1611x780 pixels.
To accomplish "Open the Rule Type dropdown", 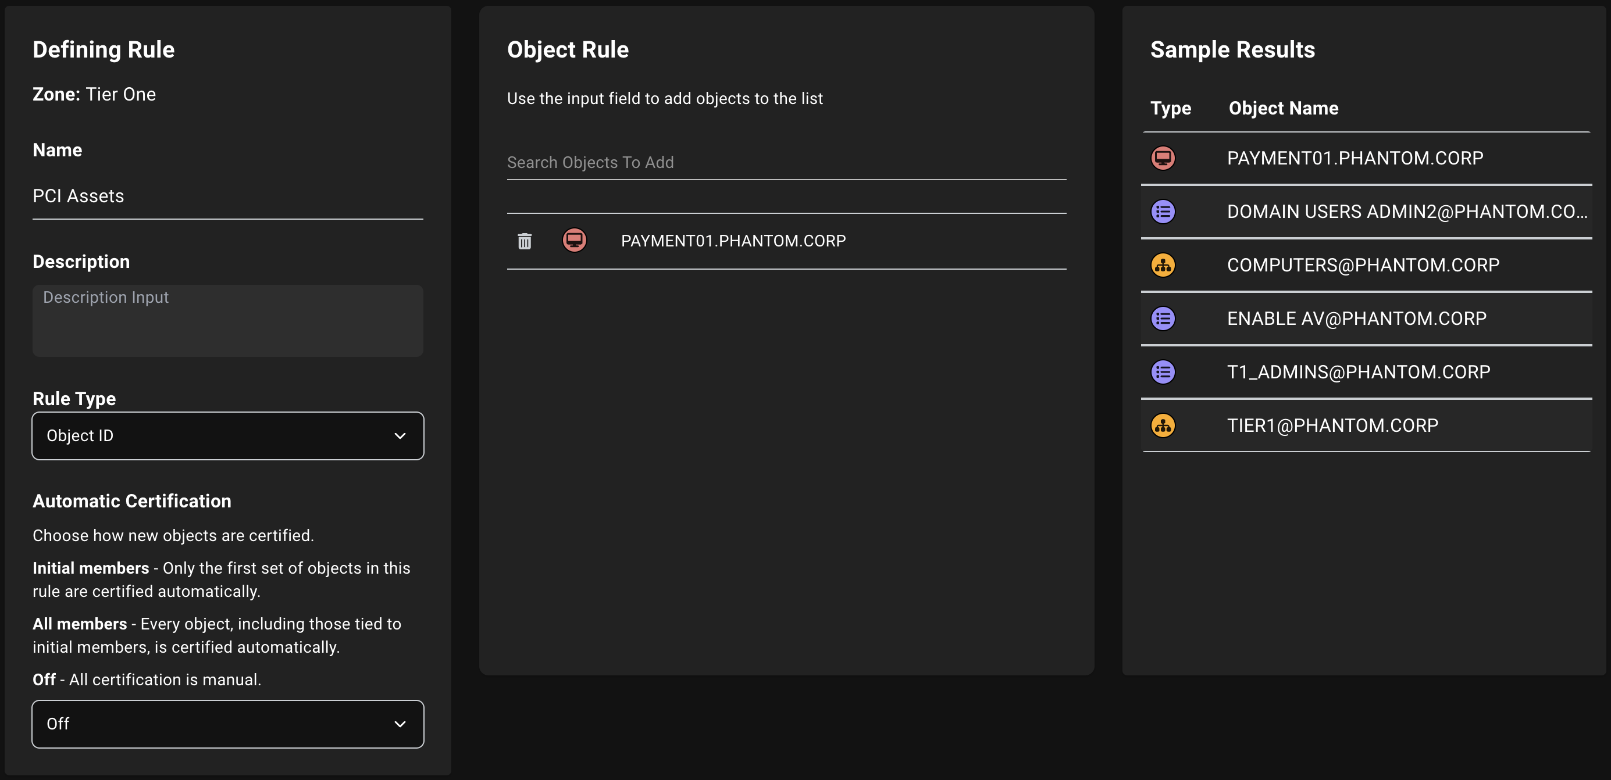I will [227, 435].
